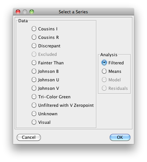Confirm selection with the OK button
The height and width of the screenshot is (162, 147).
(x=120, y=137)
